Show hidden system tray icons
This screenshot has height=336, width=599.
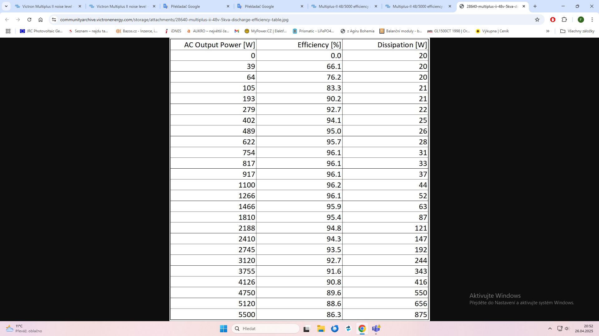point(550,329)
